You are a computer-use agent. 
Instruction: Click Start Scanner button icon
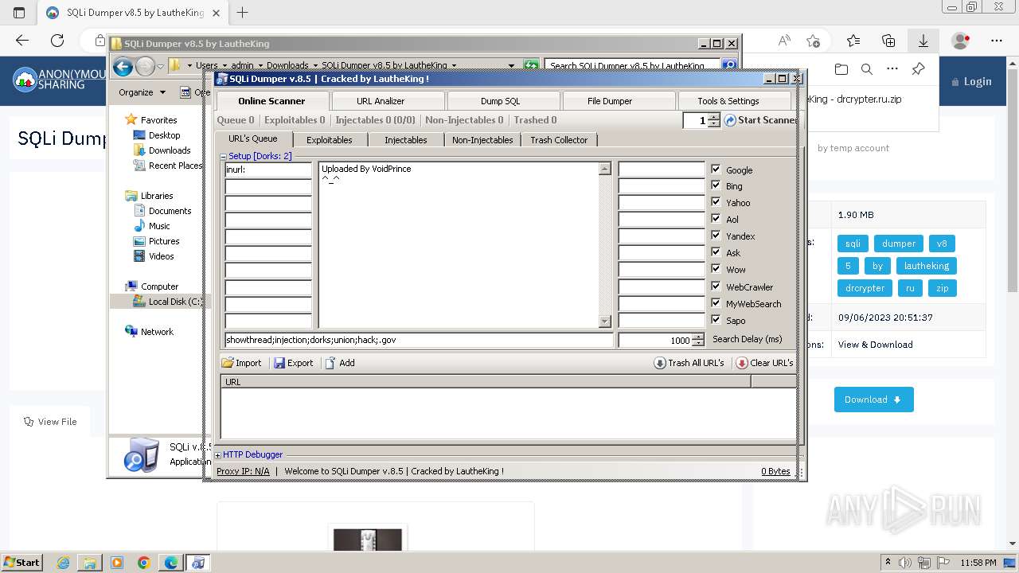730,120
